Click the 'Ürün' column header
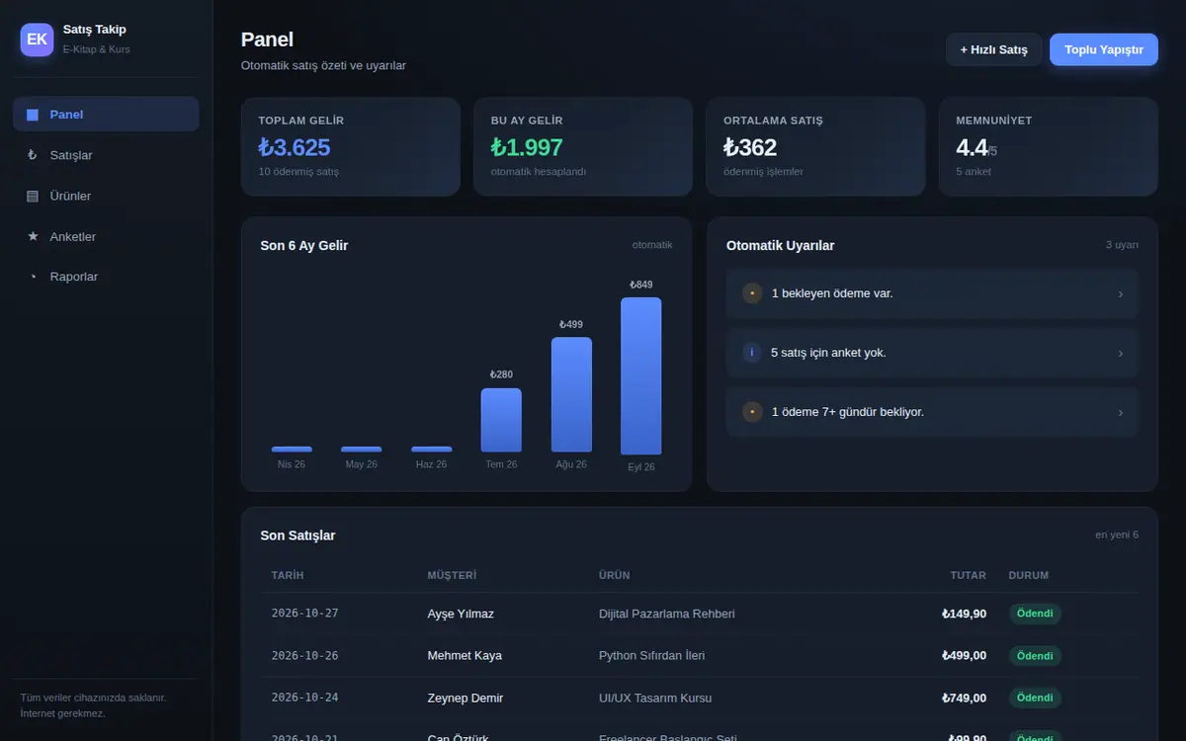Viewport: 1186px width, 741px height. 614,575
